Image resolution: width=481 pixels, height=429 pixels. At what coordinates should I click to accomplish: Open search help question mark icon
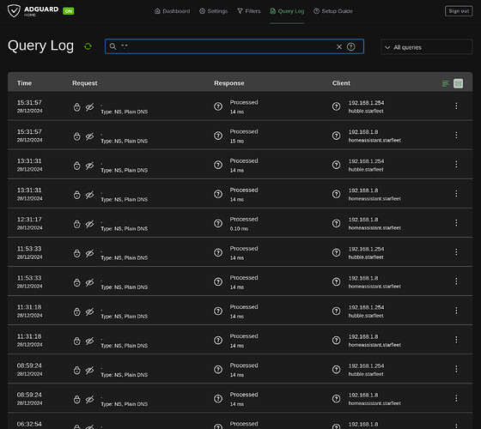351,46
